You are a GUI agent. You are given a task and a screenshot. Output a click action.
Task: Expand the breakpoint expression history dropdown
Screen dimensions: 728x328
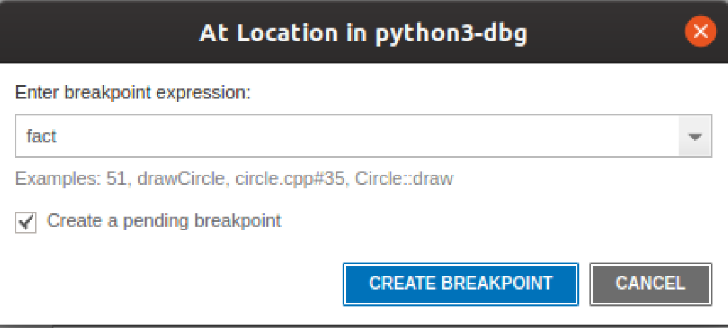click(x=695, y=136)
